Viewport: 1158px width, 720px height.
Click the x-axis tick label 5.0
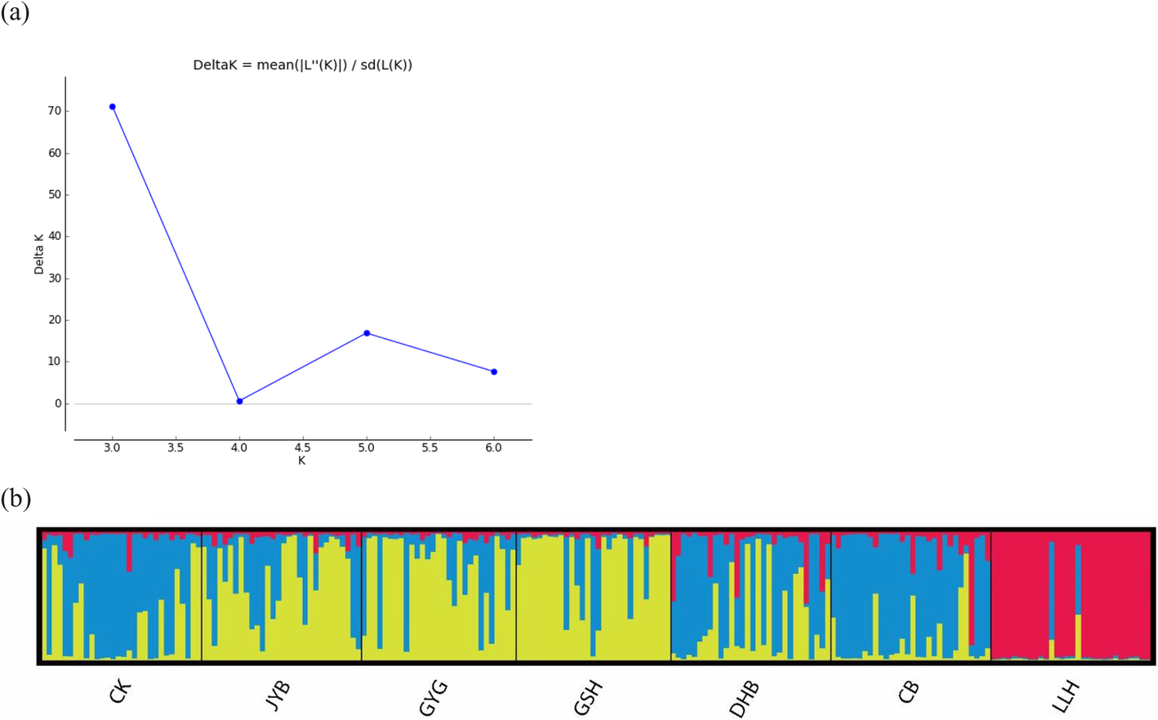pos(367,448)
